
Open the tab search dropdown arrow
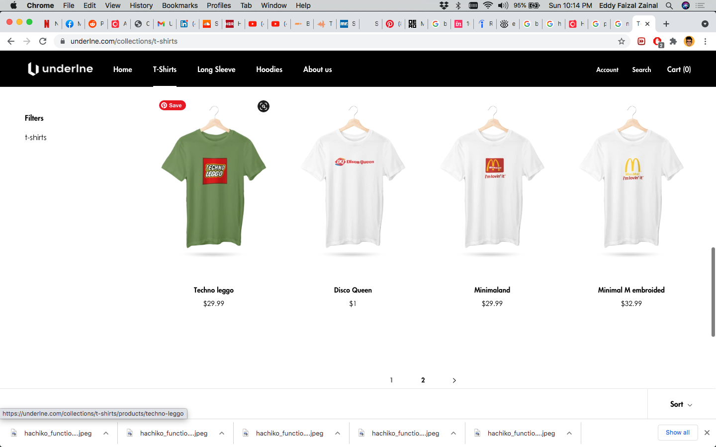(705, 24)
